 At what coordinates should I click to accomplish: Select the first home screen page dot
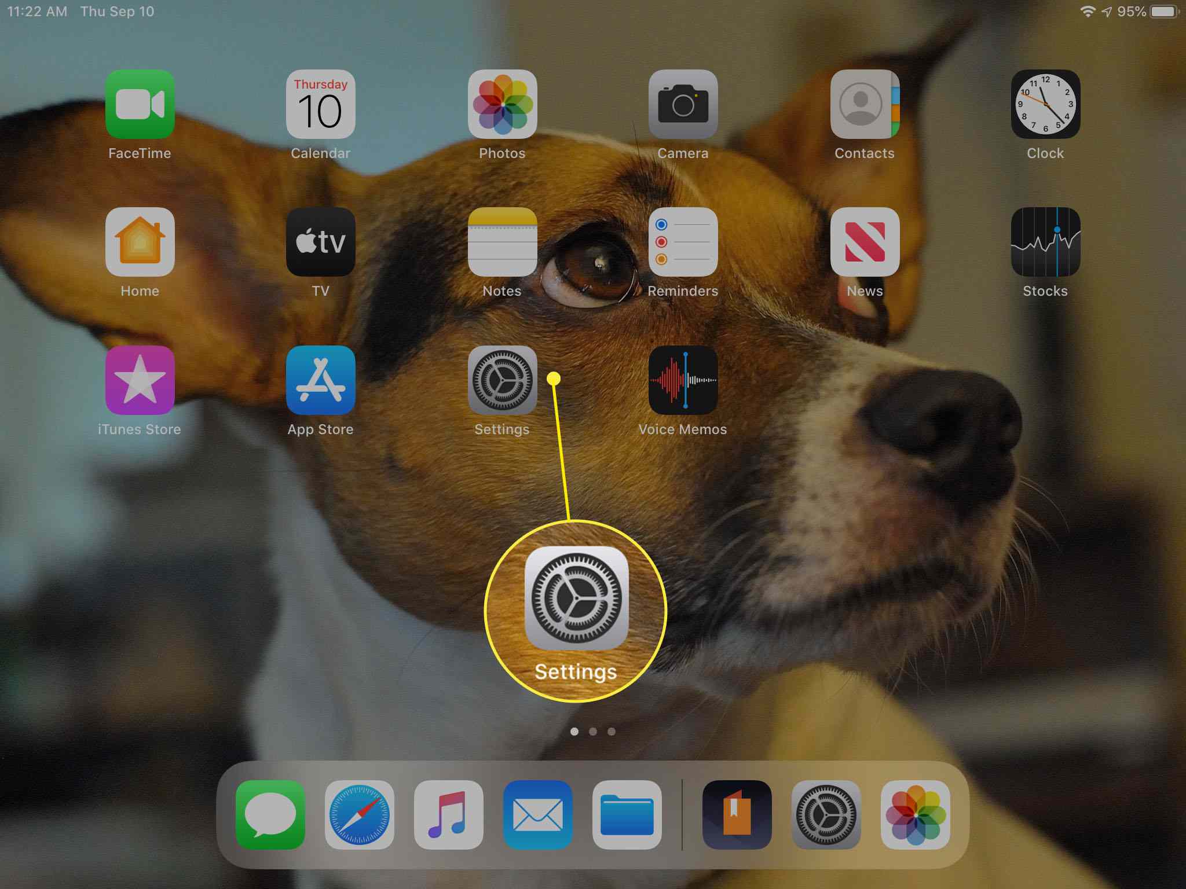click(x=574, y=732)
